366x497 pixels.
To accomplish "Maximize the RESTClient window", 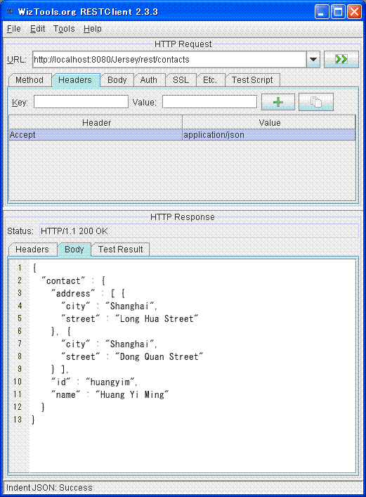I will pos(338,12).
